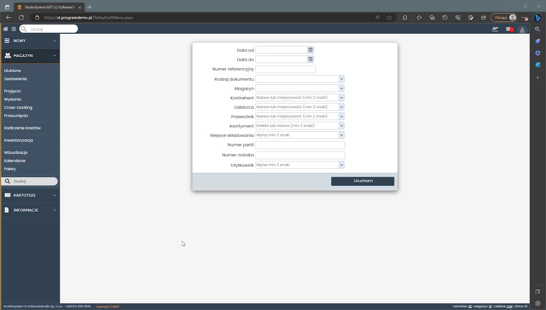Open Przyjęcia in the sidebar menu
546x310 pixels.
pos(12,91)
